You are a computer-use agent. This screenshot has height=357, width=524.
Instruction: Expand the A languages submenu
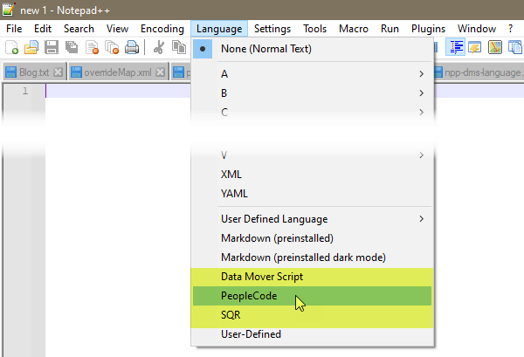tap(312, 74)
